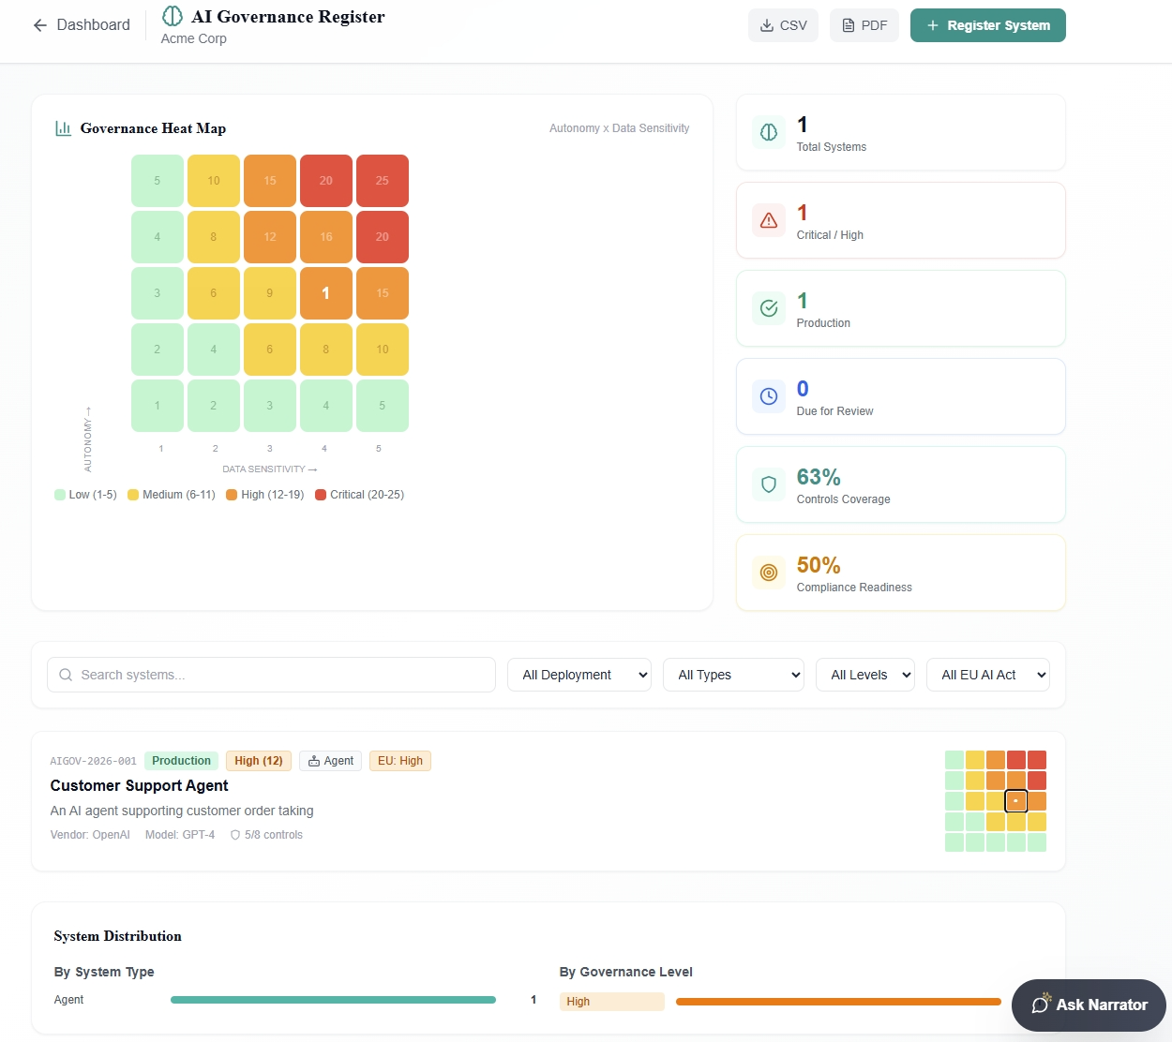
Task: Click the Due for Review clock icon
Action: (769, 396)
